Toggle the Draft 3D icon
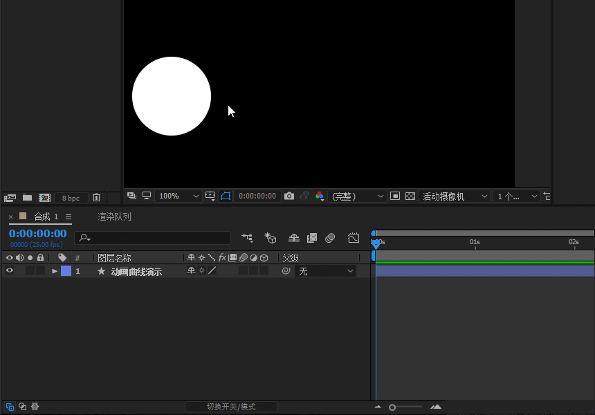Image resolution: width=595 pixels, height=415 pixels. 271,238
